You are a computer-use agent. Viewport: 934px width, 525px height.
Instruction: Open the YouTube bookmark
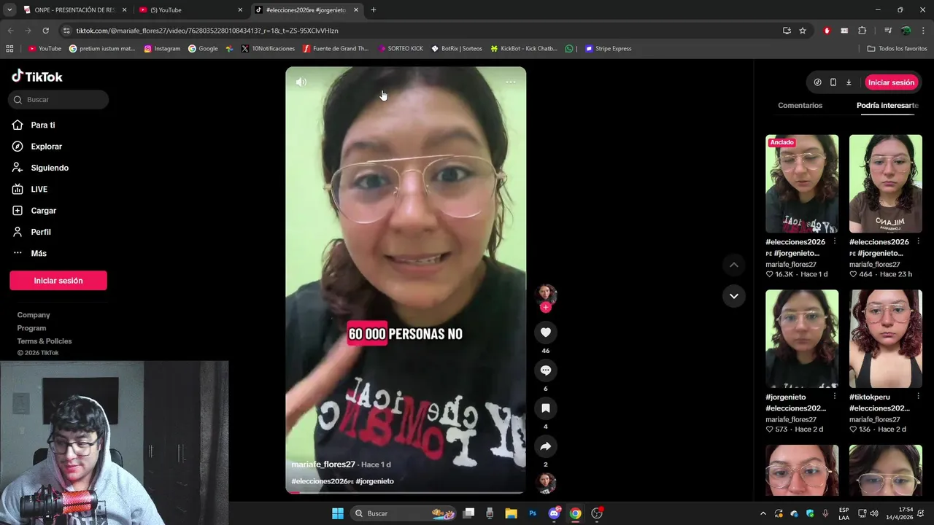[45, 49]
